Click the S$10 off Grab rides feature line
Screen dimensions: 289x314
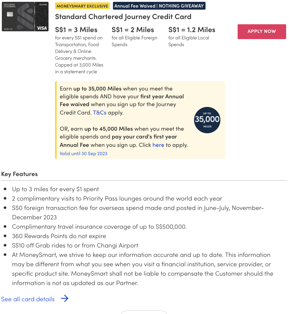[75, 245]
